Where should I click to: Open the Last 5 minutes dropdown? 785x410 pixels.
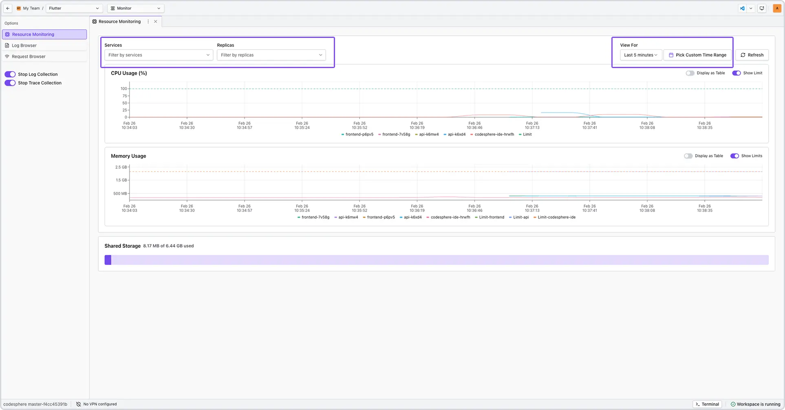(640, 55)
